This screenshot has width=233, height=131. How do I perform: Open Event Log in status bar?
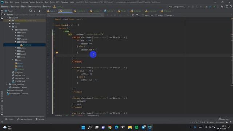pyautogui.click(x=224, y=119)
